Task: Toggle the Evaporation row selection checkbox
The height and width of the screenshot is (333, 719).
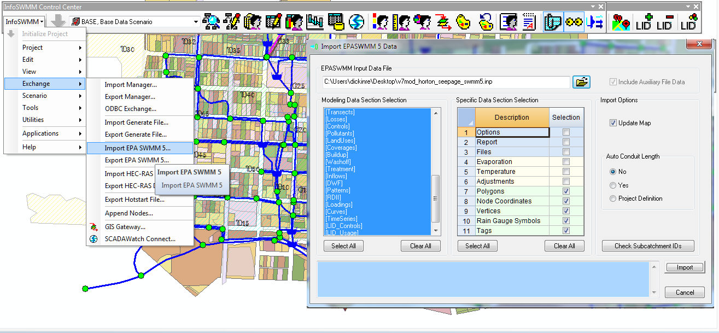Action: click(566, 162)
